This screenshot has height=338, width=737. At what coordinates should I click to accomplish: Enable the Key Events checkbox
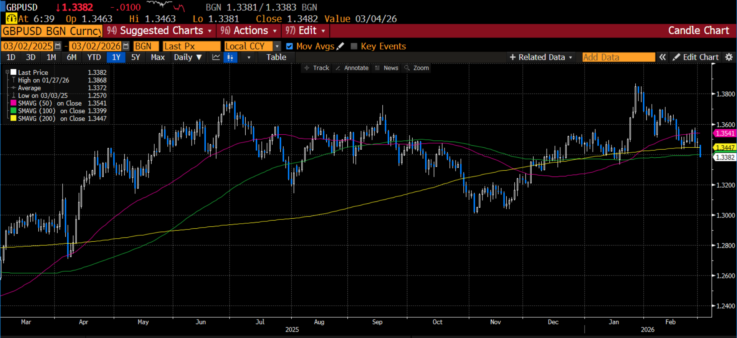click(x=354, y=46)
